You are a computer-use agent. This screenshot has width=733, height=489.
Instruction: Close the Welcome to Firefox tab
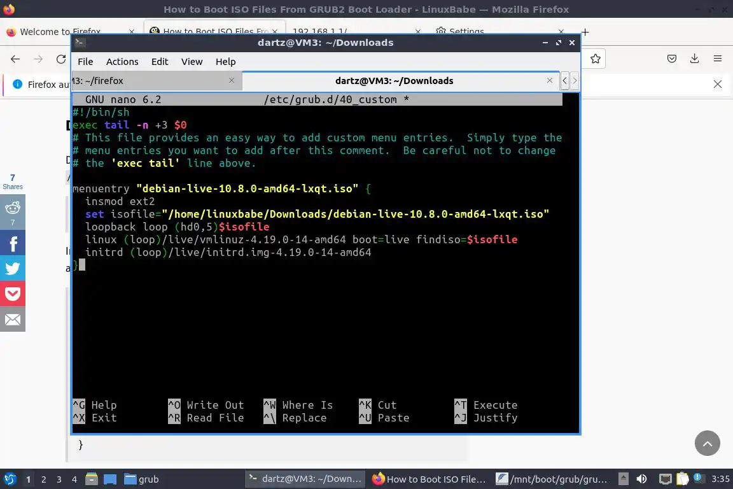(x=131, y=31)
